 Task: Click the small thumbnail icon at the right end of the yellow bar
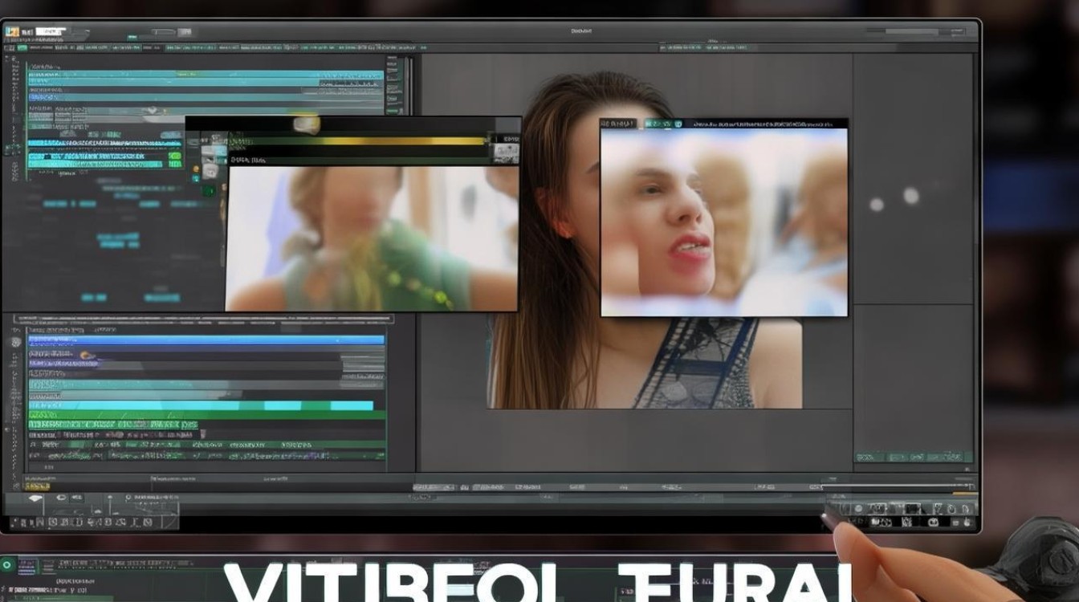[507, 153]
